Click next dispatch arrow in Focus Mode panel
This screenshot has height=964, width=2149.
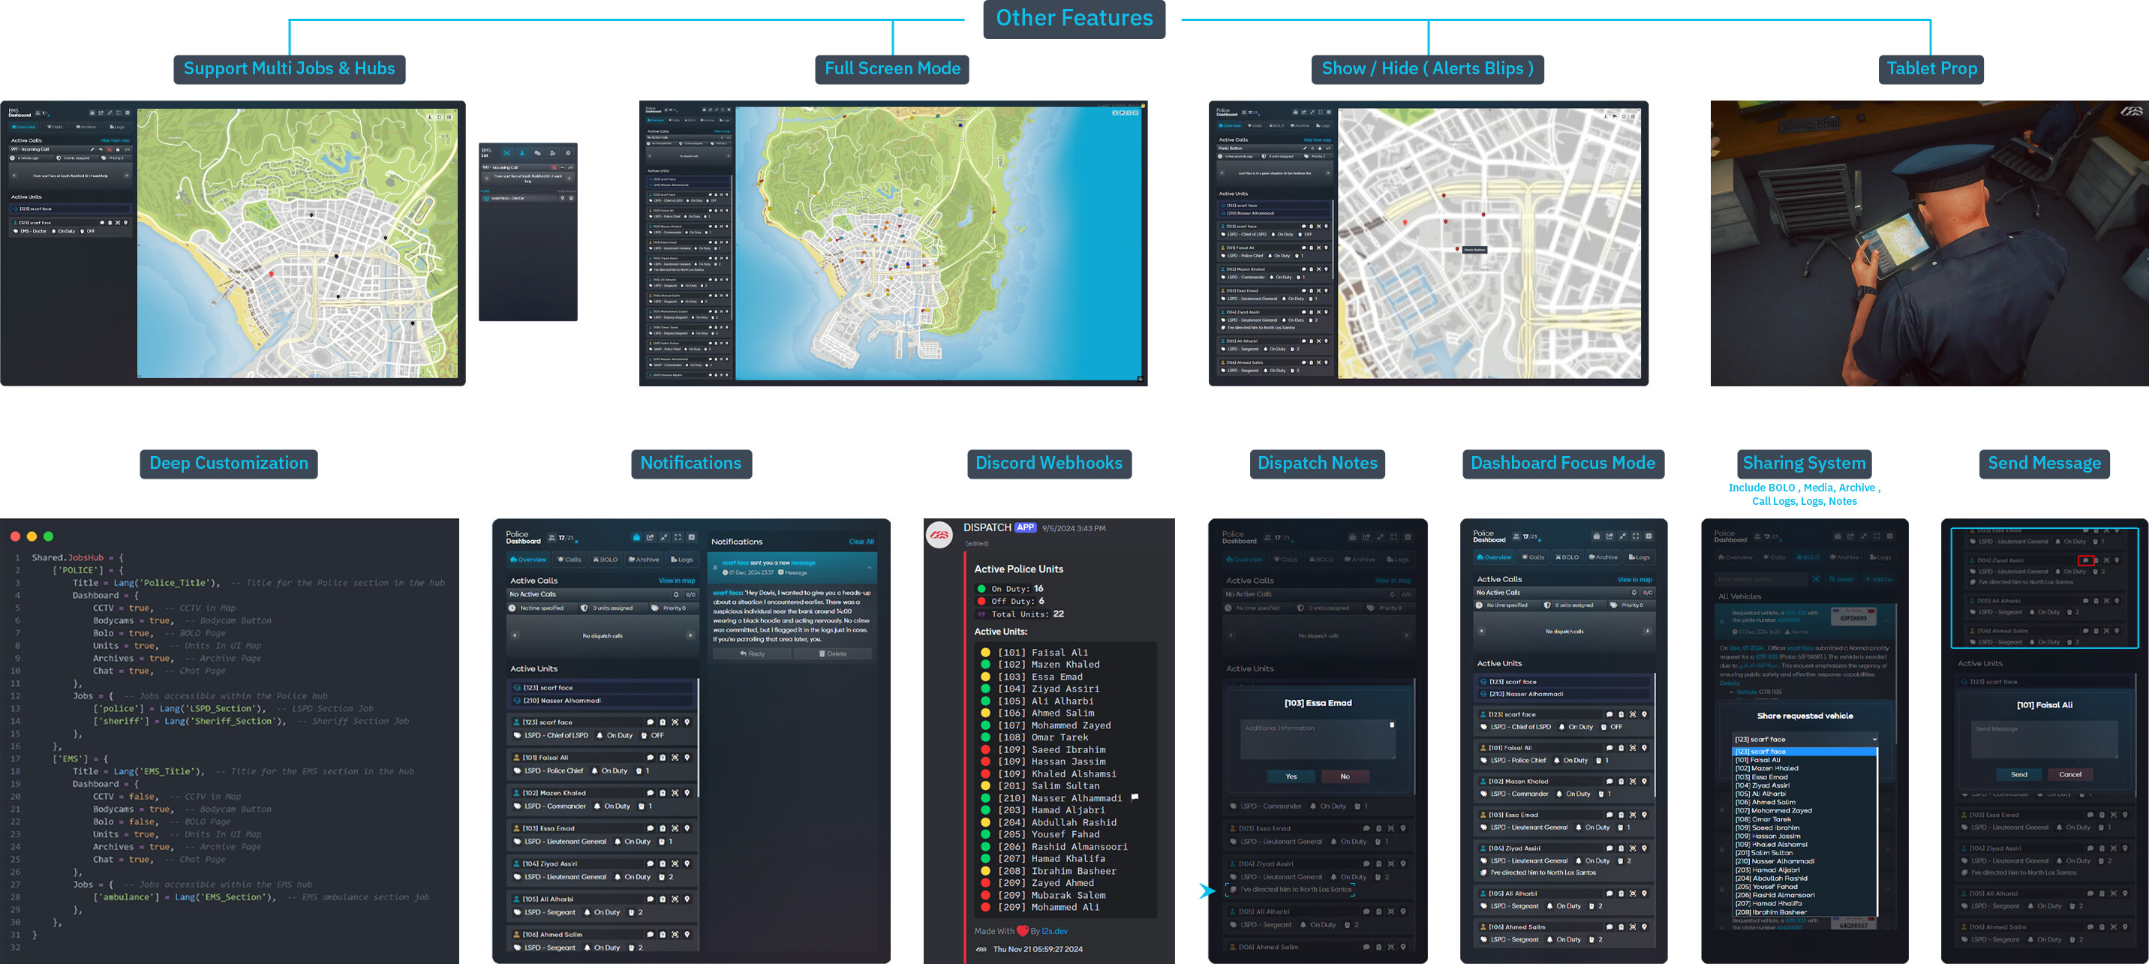(1647, 631)
